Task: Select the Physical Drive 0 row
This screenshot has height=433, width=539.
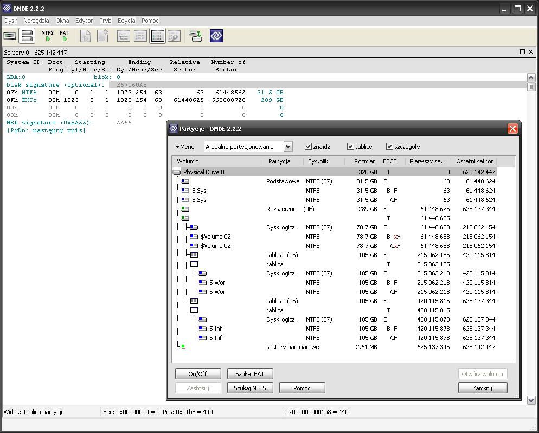Action: tap(334, 172)
